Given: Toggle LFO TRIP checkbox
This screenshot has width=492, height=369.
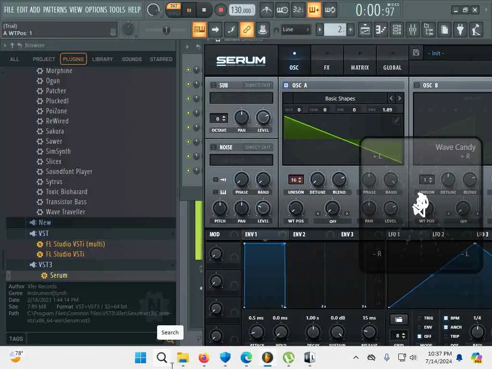Looking at the screenshot, I should click(x=445, y=336).
